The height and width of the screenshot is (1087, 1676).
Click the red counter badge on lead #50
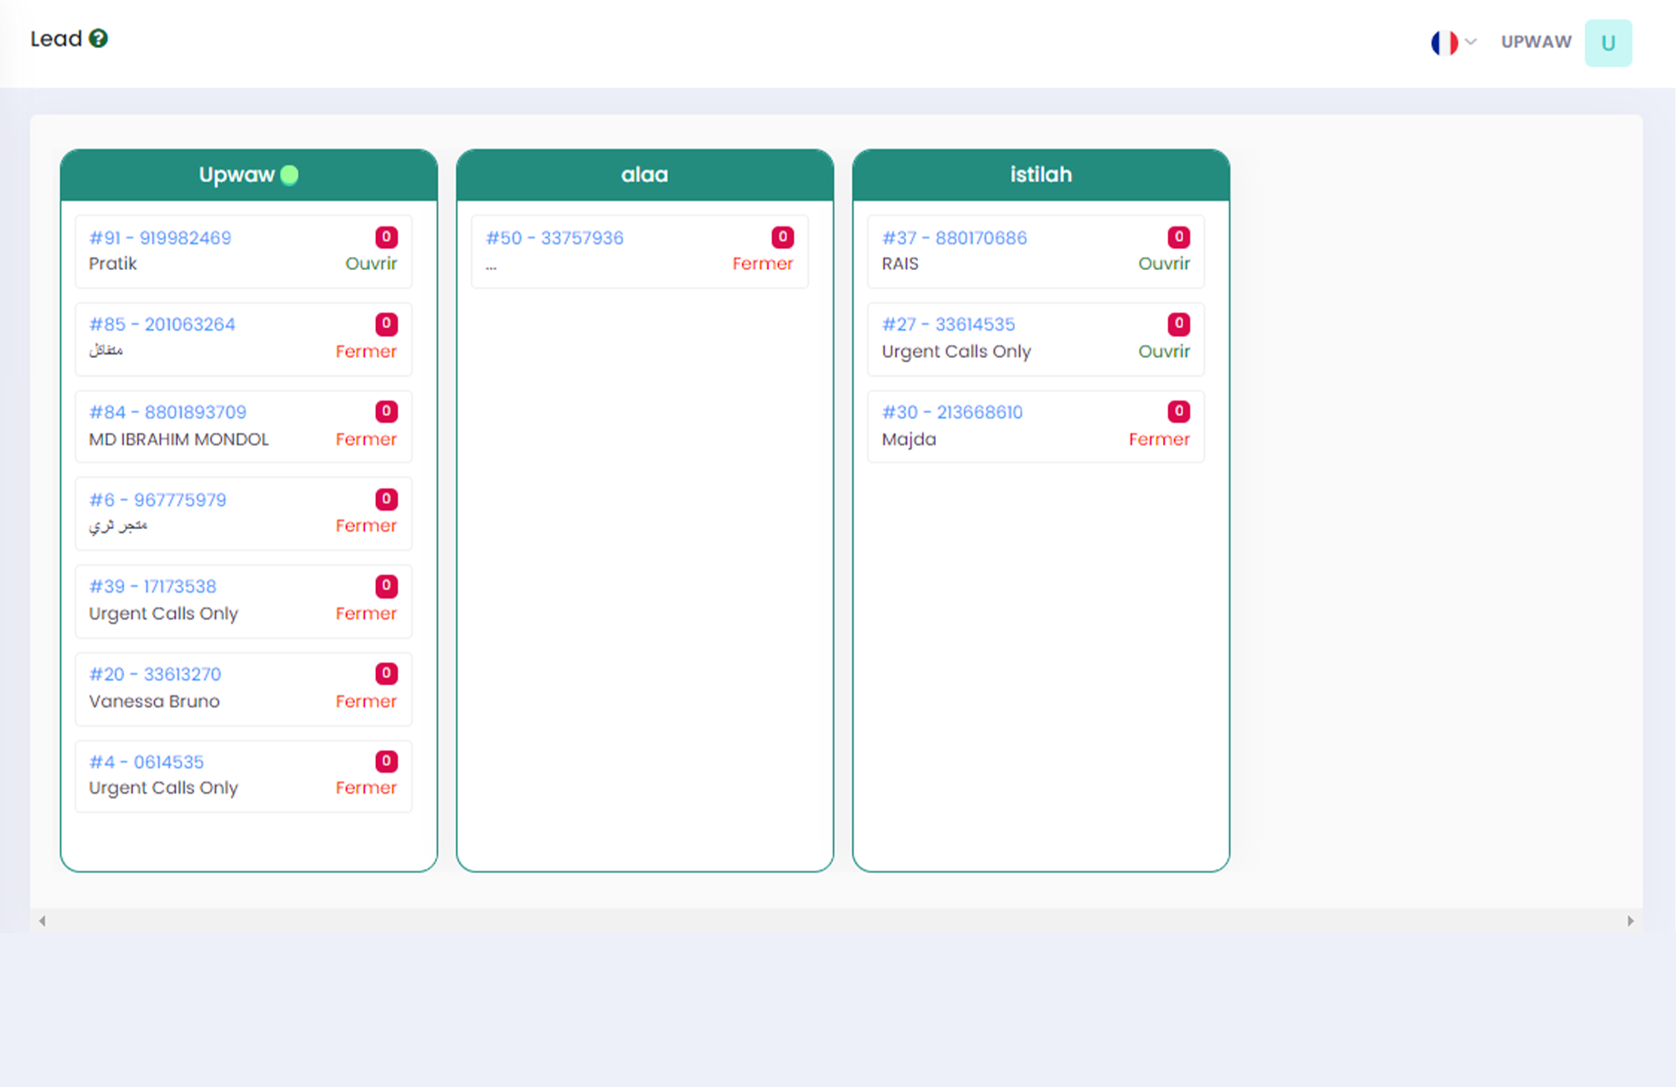tap(782, 237)
